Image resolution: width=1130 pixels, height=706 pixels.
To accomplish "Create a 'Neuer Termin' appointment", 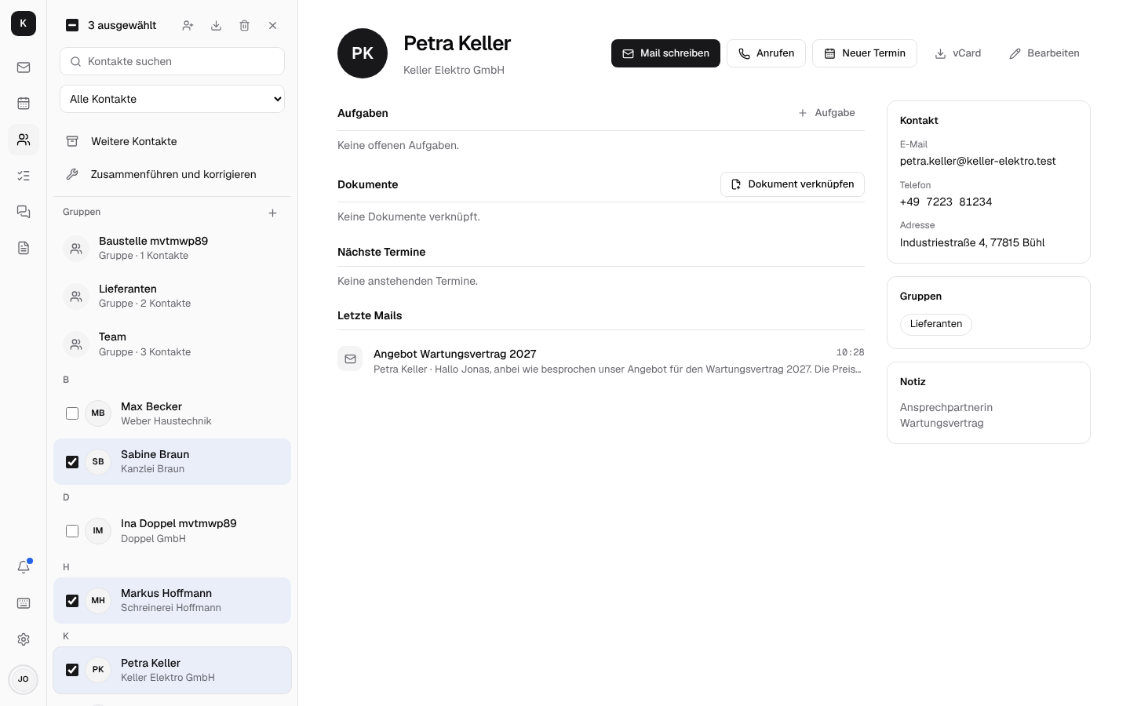I will click(865, 53).
